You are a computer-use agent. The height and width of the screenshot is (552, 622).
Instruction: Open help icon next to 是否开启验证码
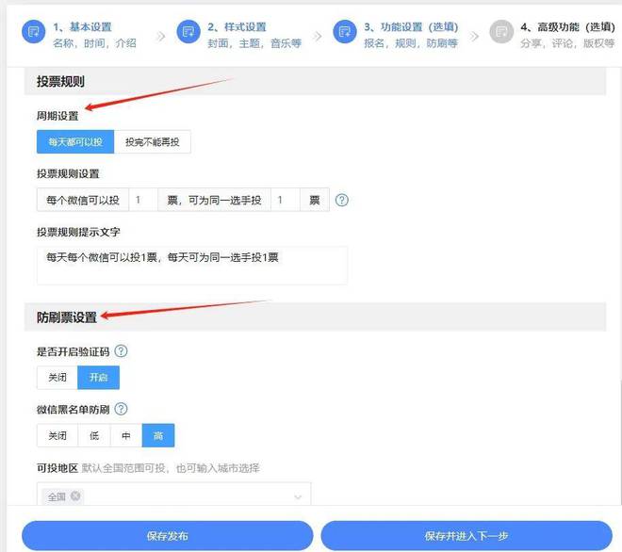tap(121, 351)
